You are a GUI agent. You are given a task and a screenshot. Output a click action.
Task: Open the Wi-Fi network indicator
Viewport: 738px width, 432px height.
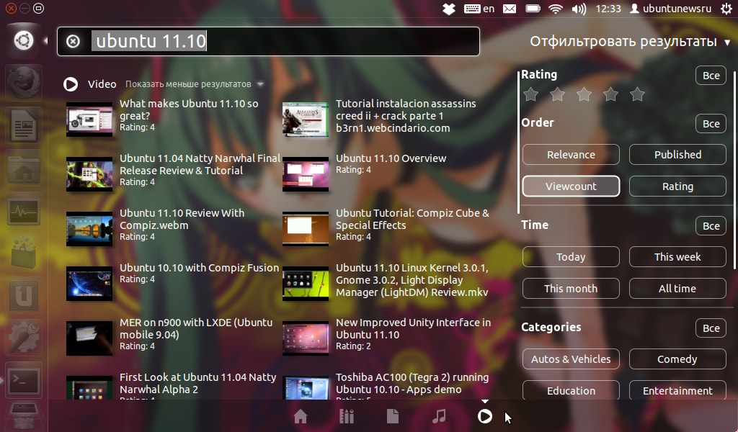(x=556, y=9)
